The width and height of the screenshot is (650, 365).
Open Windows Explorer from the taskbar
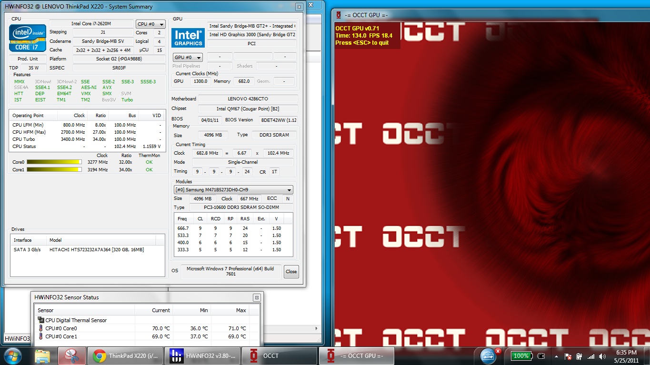point(42,356)
